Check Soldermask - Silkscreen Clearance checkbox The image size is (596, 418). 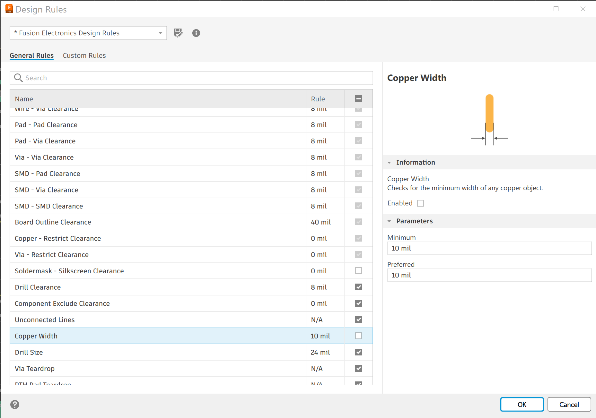pos(358,271)
